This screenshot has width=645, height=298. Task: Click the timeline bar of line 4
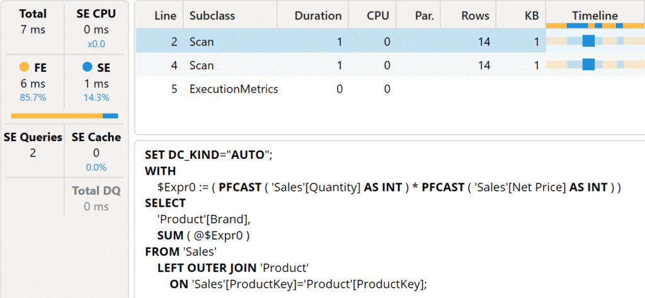click(x=589, y=65)
